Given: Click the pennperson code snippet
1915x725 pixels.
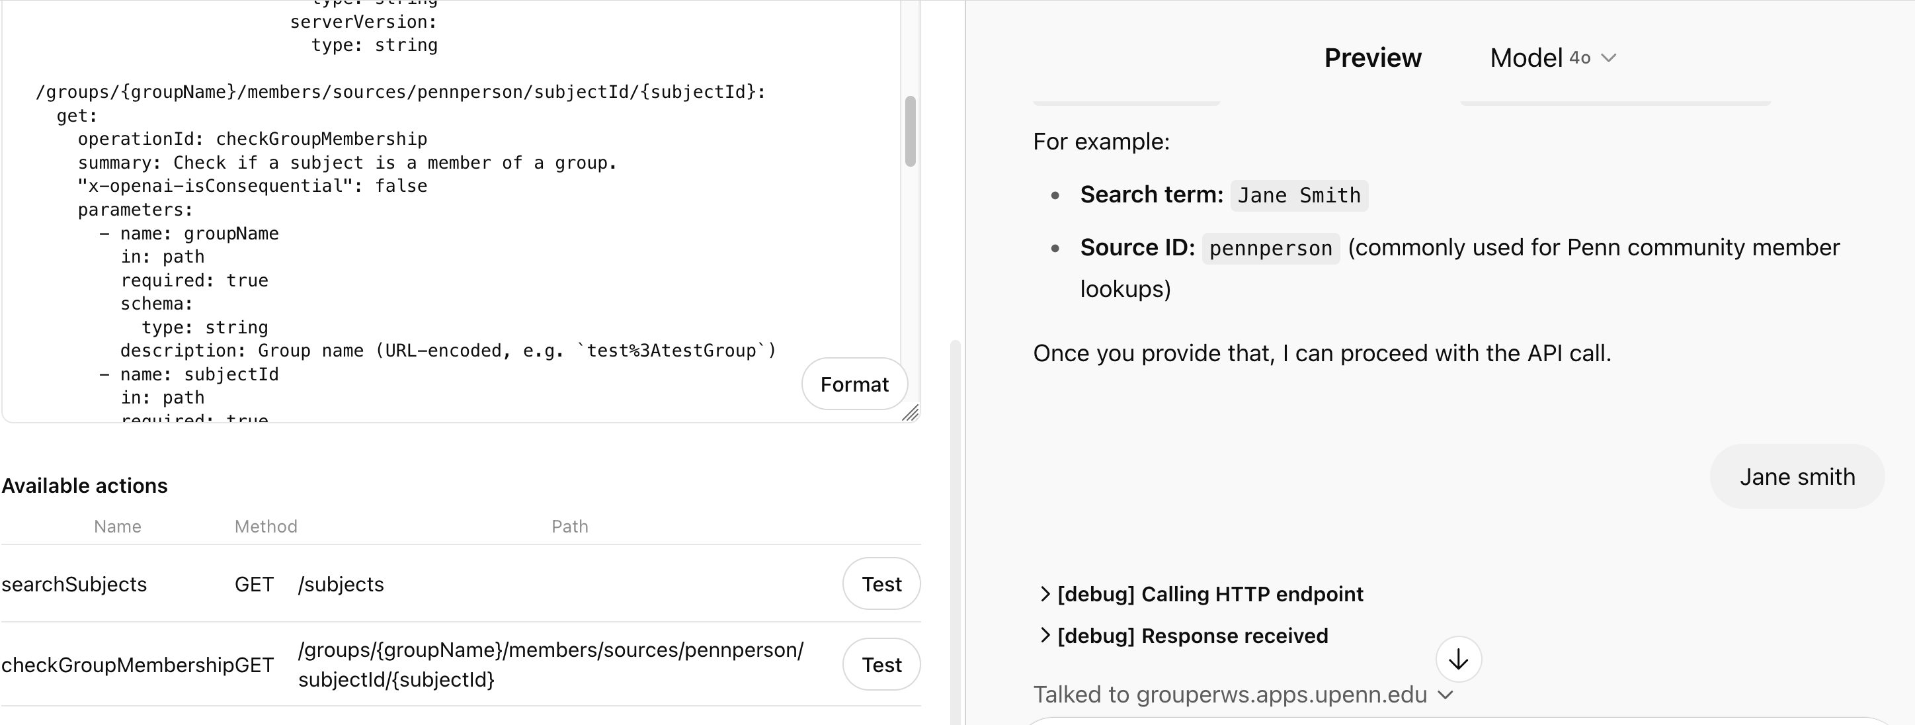Looking at the screenshot, I should (x=1270, y=248).
